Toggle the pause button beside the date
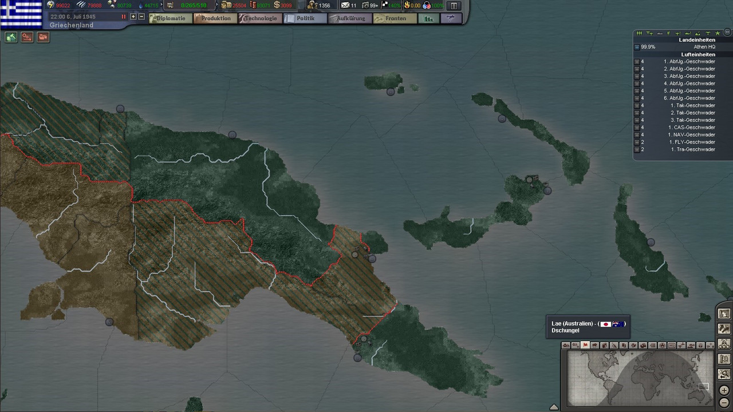733x412 pixels. (x=123, y=17)
